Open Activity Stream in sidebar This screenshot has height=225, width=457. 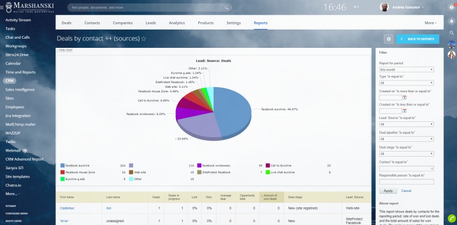(18, 20)
